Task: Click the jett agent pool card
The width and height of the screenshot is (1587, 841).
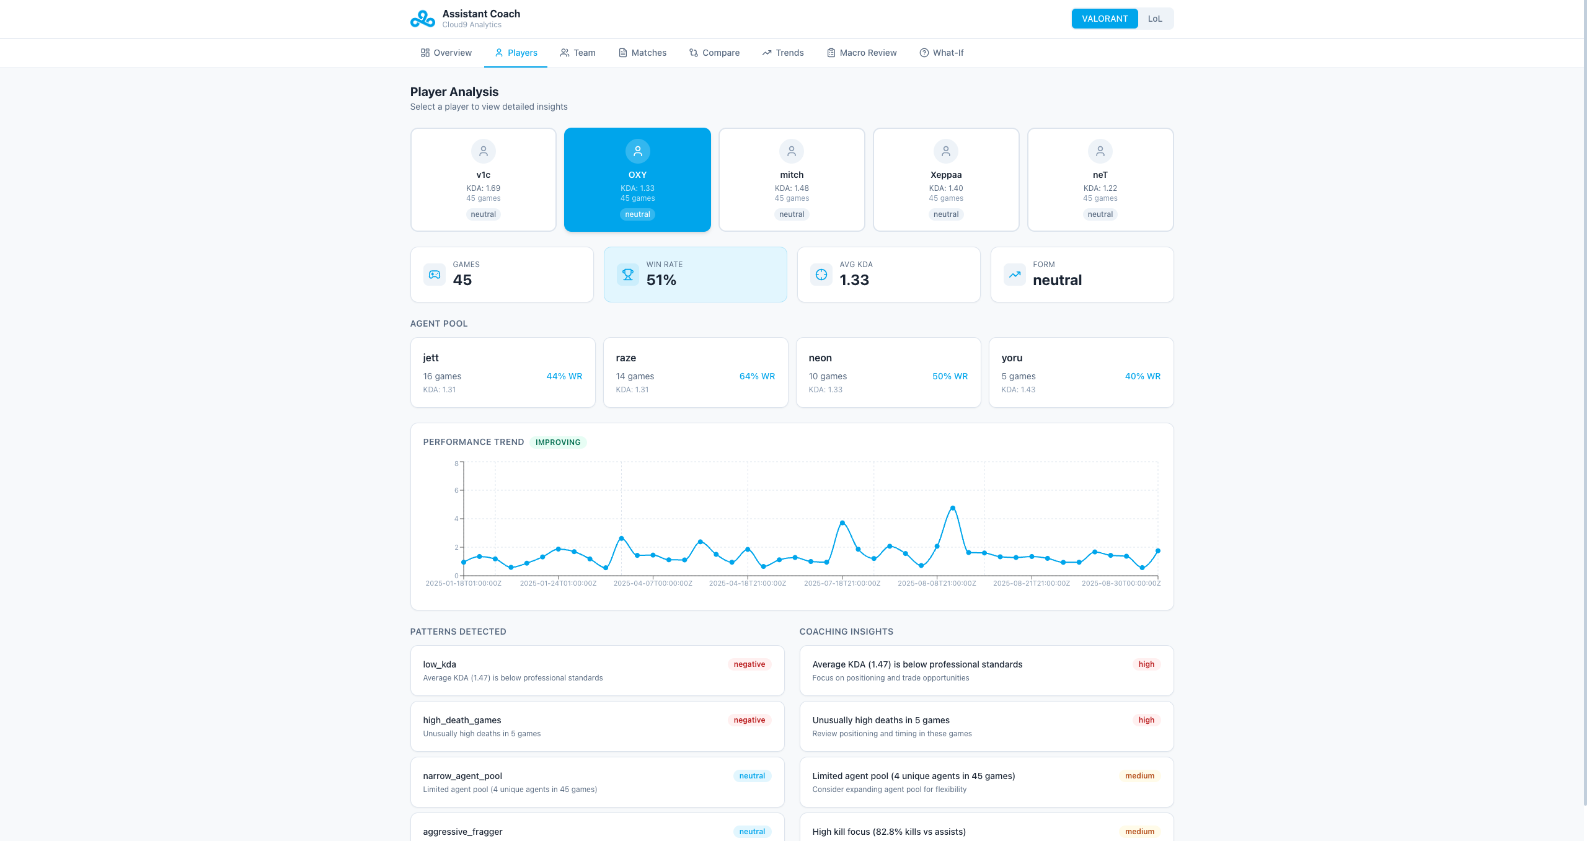Action: point(502,372)
